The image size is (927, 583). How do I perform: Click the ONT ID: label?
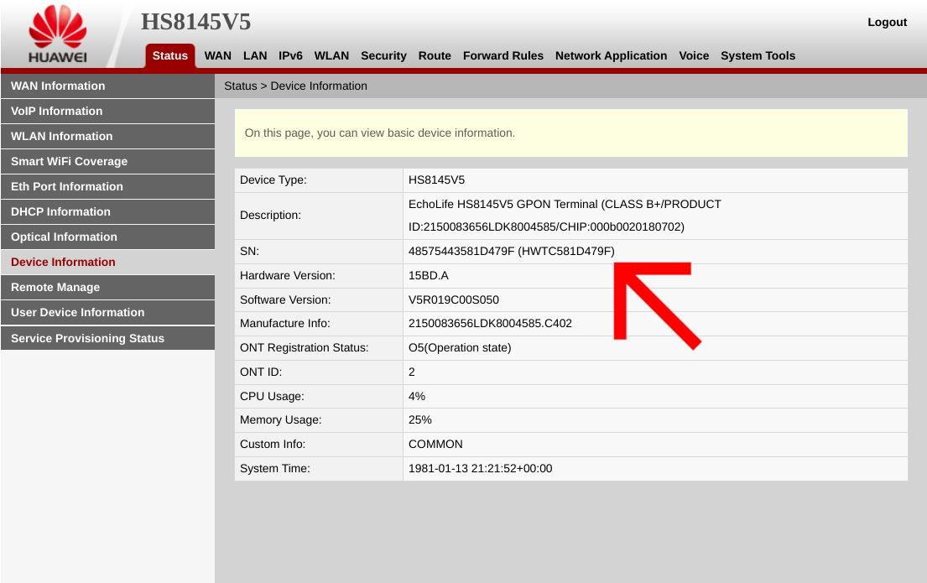tap(261, 372)
